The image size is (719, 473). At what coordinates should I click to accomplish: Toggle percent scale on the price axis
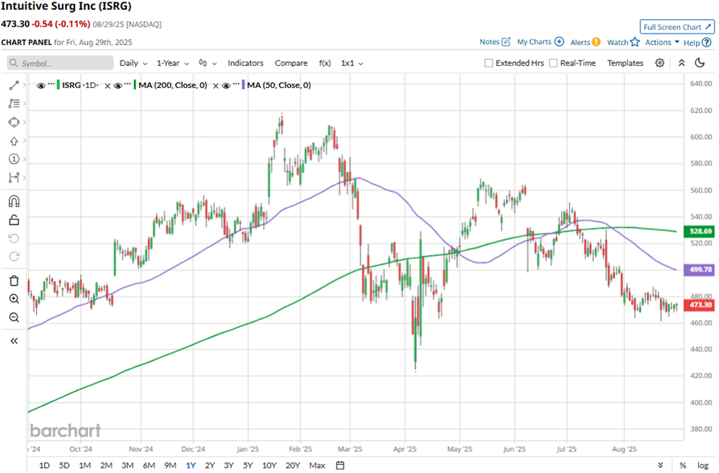(x=683, y=465)
